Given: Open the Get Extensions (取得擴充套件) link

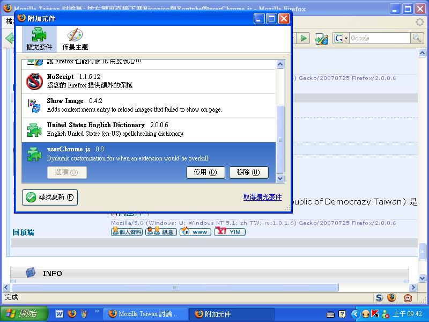Looking at the screenshot, I should [x=262, y=197].
